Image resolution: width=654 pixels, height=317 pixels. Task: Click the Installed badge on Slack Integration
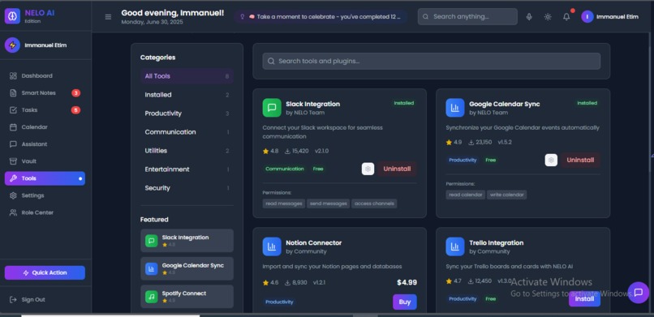click(x=404, y=103)
